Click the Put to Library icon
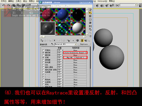The width and height of the screenshot is (142, 106). pyautogui.click(x=68, y=40)
